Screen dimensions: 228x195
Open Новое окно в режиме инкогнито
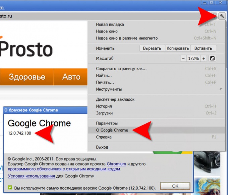(157, 38)
